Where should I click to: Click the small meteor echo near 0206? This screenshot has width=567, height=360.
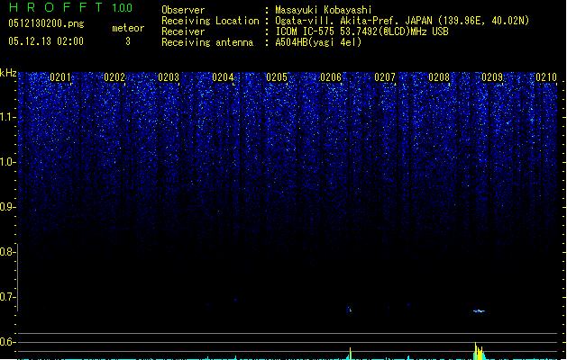[350, 310]
